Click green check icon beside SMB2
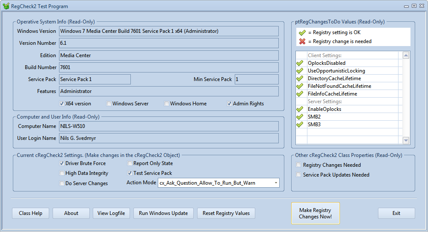The image size is (428, 232). pos(300,116)
